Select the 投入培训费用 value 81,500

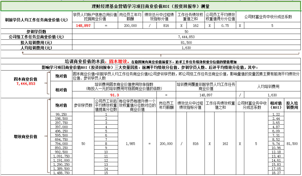187,42
